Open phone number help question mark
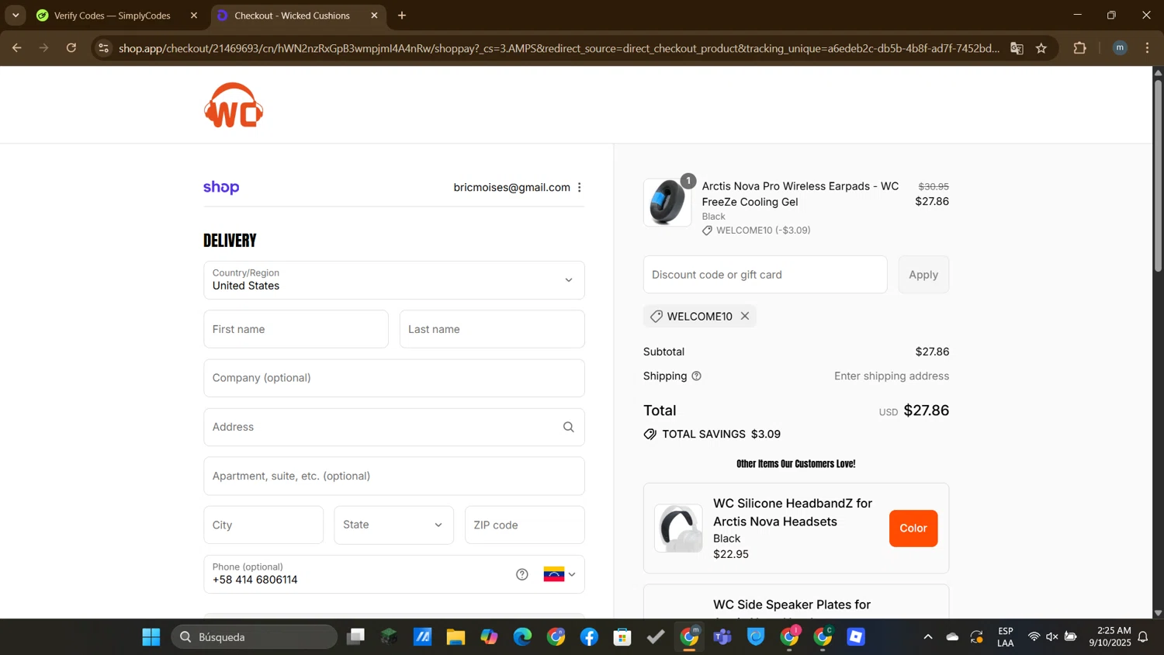The image size is (1164, 655). 522,575
